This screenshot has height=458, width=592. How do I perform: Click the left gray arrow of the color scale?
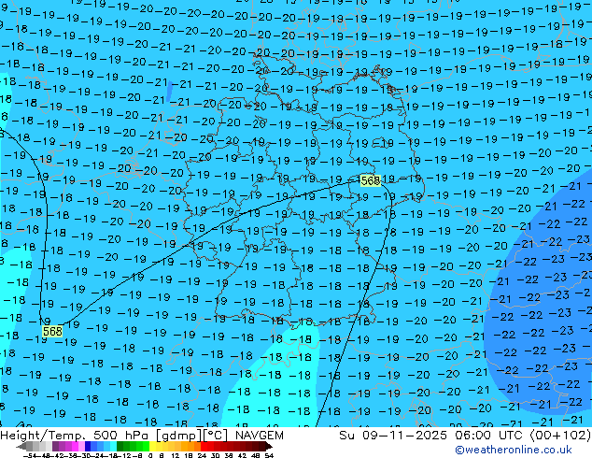21,447
